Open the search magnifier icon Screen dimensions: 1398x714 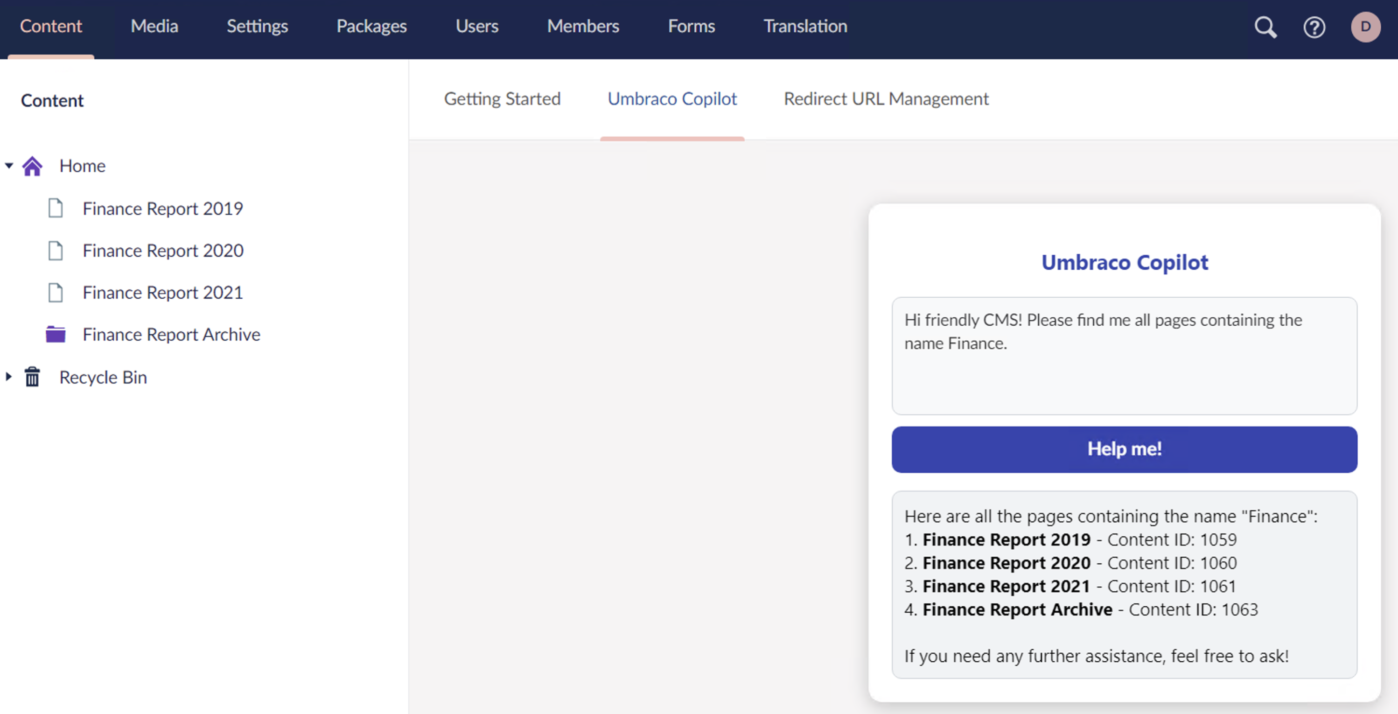click(1265, 27)
